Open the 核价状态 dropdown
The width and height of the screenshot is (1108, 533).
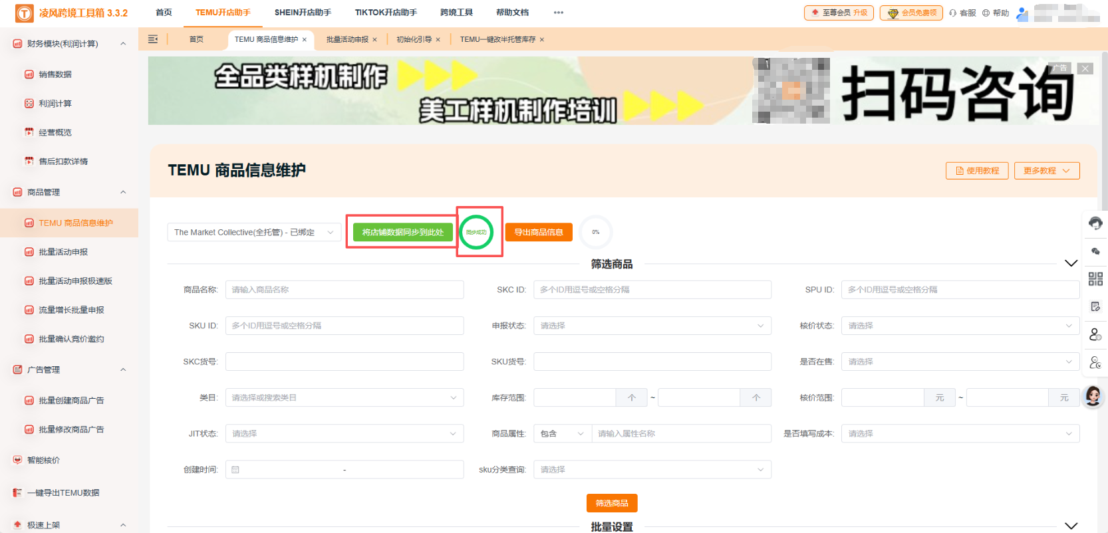(960, 326)
